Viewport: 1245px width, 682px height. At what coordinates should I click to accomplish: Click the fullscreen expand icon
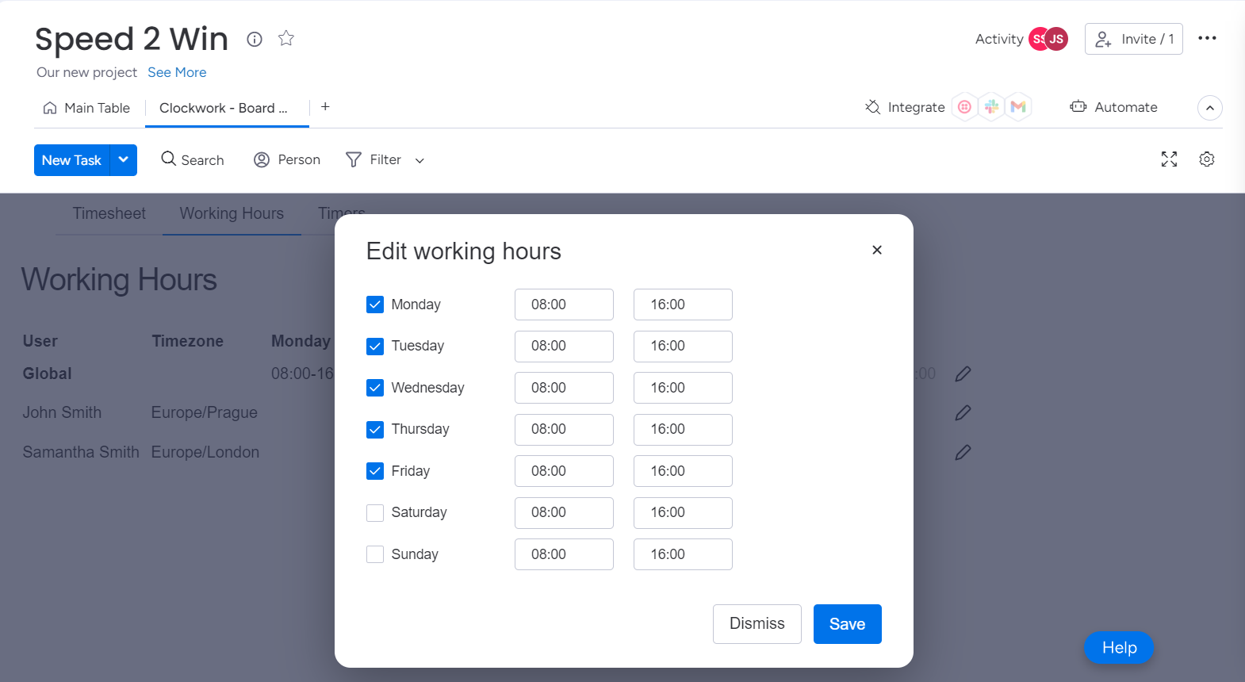tap(1169, 159)
